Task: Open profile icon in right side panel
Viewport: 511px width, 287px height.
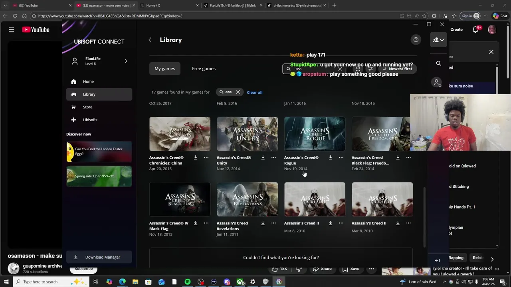Action: (x=437, y=82)
